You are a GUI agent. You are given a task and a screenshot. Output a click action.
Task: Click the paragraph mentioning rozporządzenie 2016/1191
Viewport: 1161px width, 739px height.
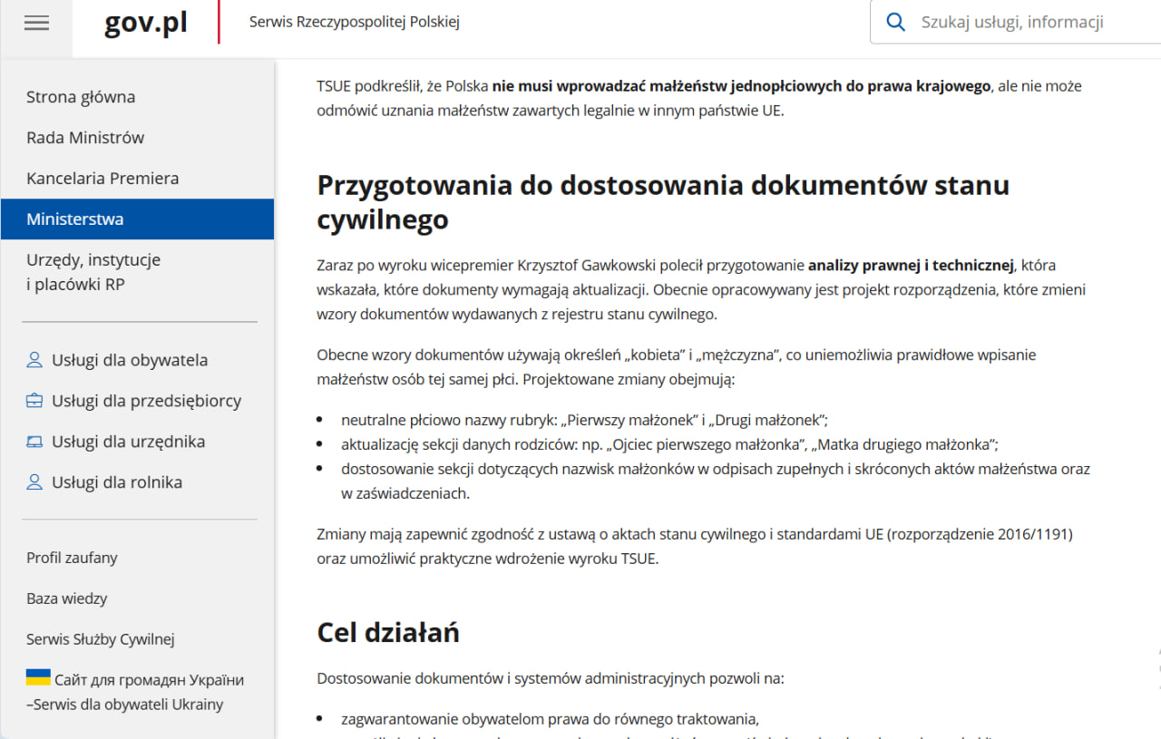pyautogui.click(x=695, y=547)
